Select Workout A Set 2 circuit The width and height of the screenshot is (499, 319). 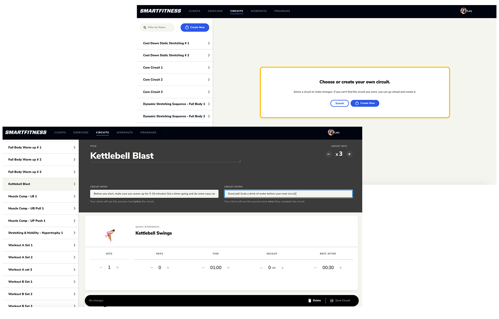click(x=40, y=257)
